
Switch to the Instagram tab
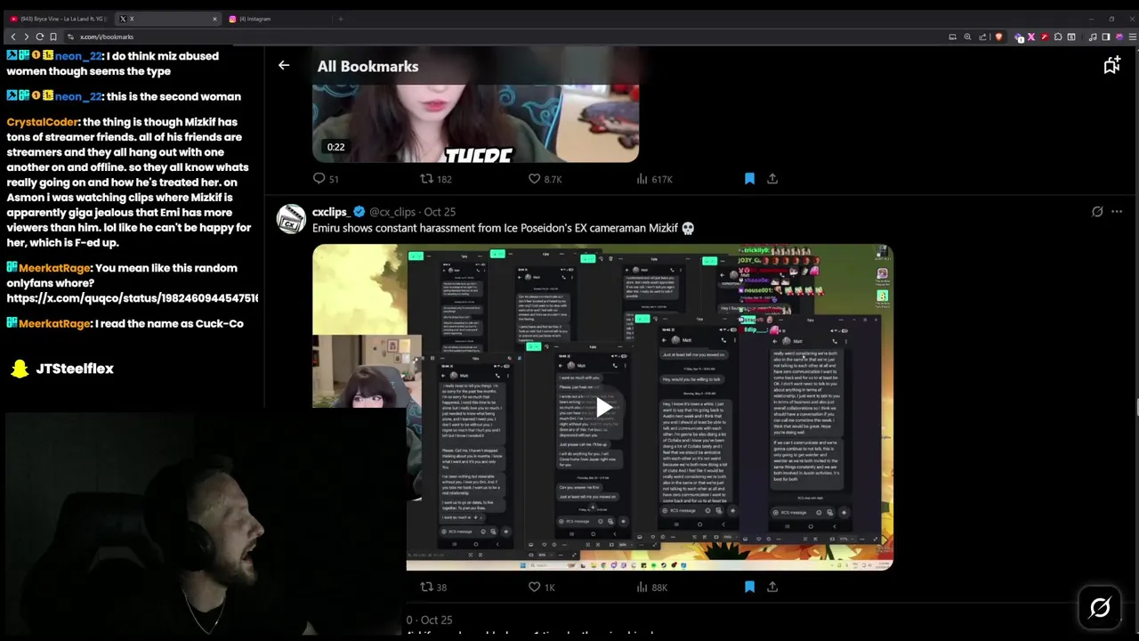pyautogui.click(x=276, y=19)
